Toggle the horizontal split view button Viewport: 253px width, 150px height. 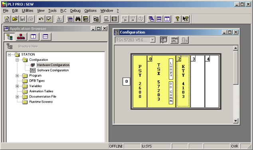[x=45, y=37]
